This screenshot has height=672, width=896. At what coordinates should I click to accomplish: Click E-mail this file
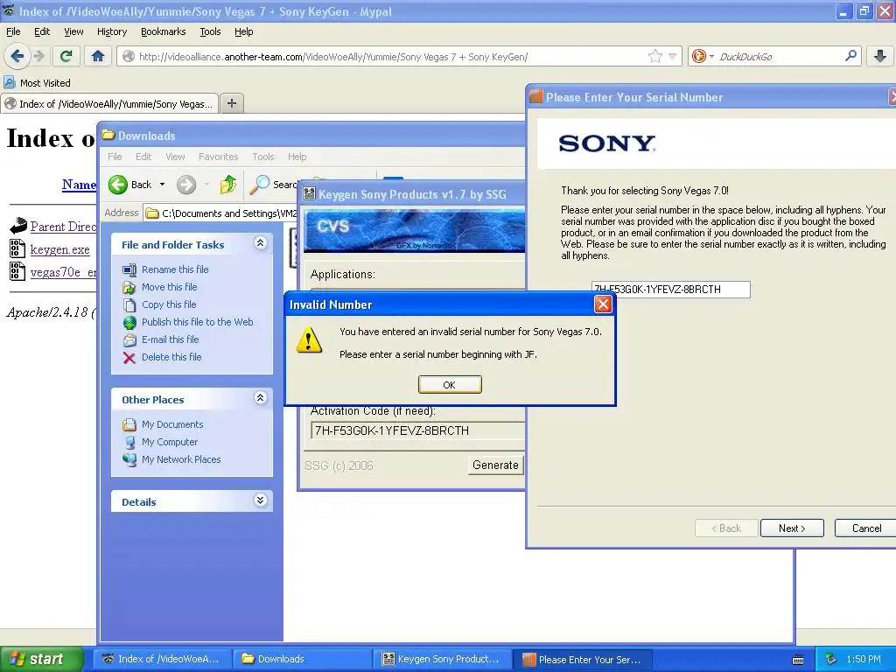(170, 339)
